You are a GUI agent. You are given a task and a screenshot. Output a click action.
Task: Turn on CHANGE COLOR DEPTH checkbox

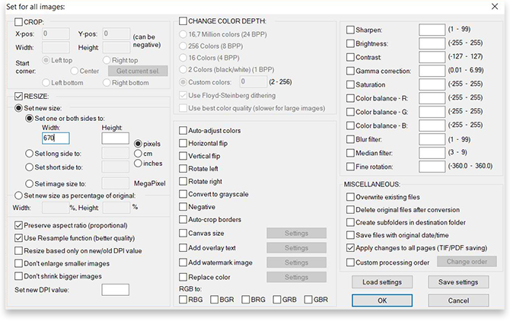(x=183, y=20)
